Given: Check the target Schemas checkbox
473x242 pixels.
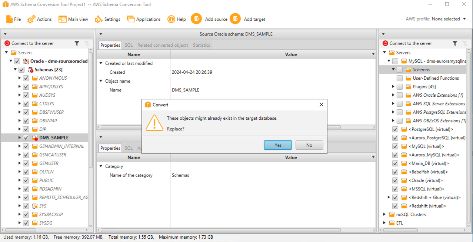Looking at the screenshot, I should coord(400,69).
